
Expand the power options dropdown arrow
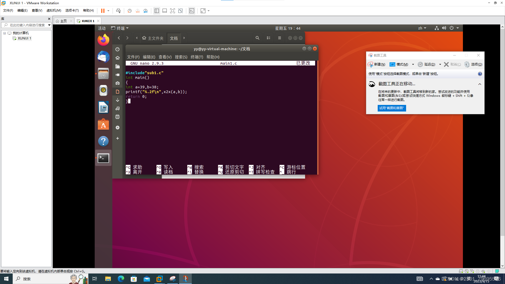coord(108,11)
